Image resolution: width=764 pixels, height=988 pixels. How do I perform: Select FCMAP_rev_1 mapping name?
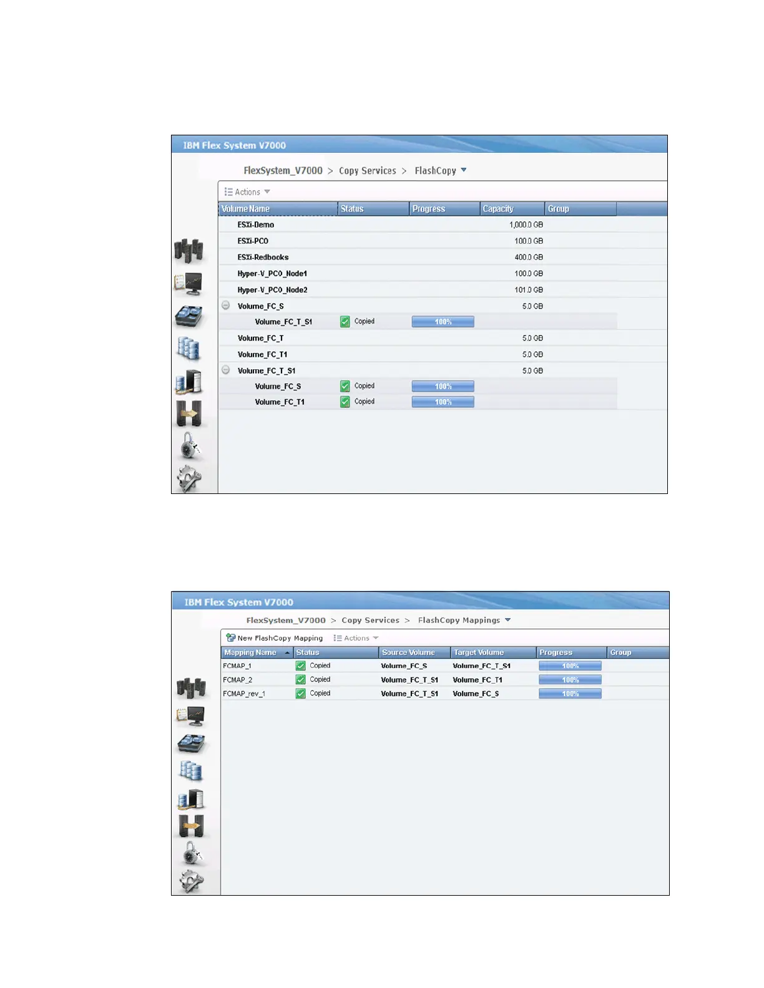click(244, 694)
